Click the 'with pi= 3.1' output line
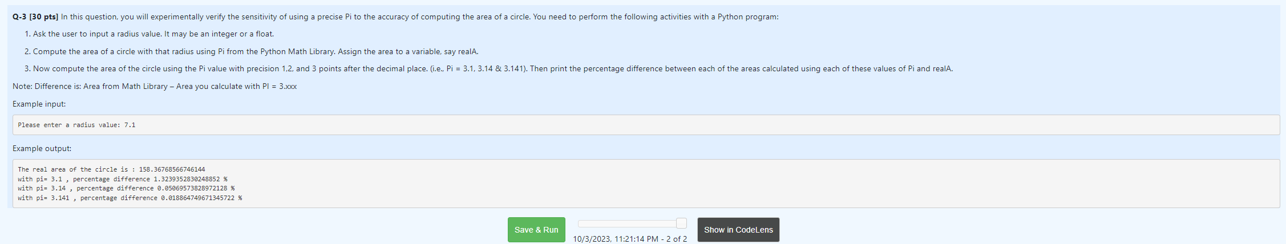The width and height of the screenshot is (1286, 244). [123, 179]
